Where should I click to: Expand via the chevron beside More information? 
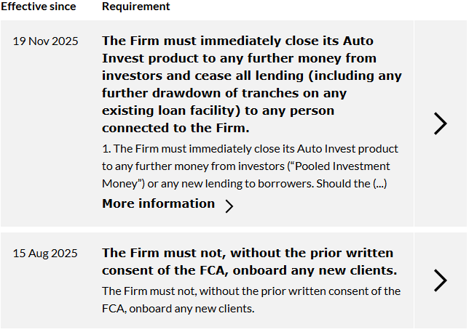click(x=229, y=206)
